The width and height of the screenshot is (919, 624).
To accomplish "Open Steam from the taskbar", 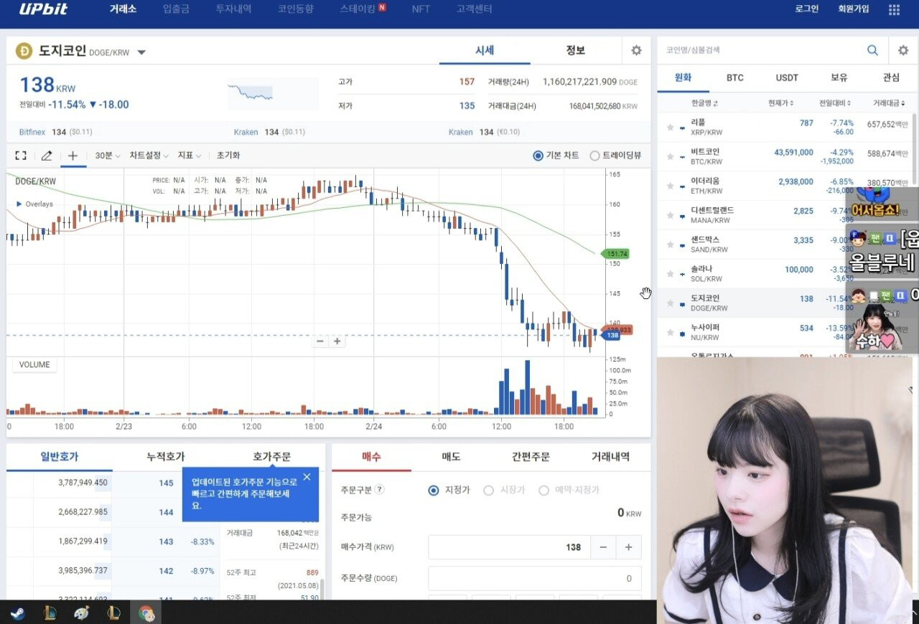I will click(x=16, y=613).
